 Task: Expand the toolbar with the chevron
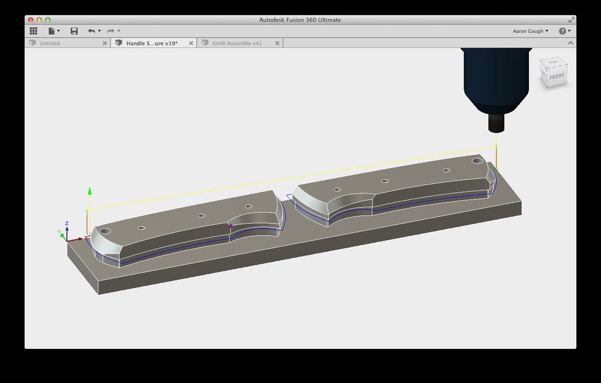coord(570,43)
